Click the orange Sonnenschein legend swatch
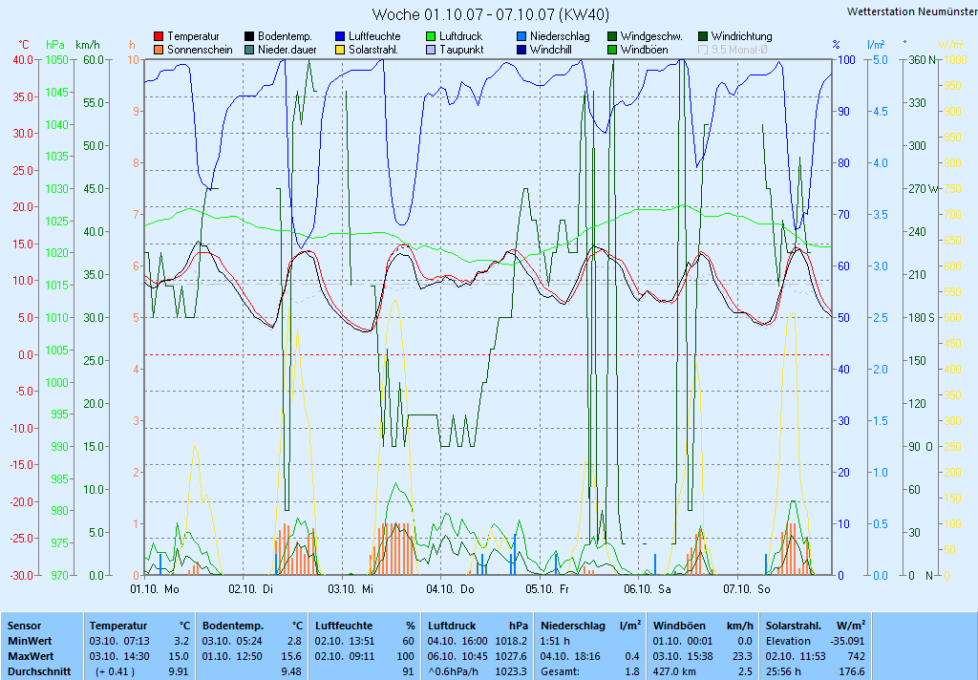 (159, 50)
